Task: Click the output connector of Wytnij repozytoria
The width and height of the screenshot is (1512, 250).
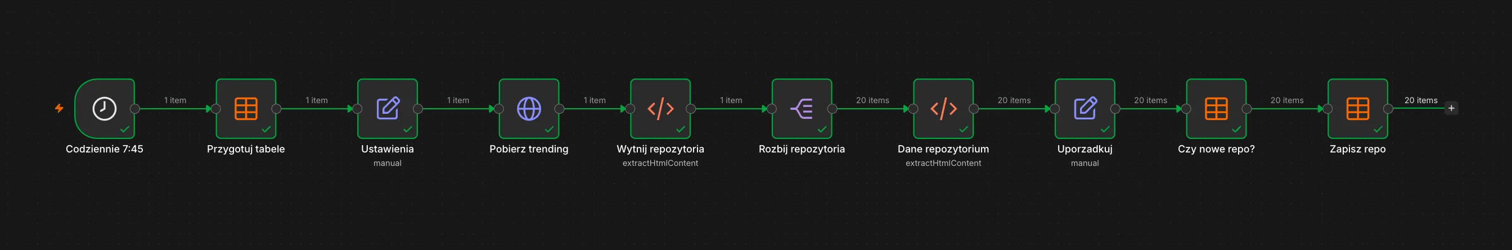Action: [691, 108]
